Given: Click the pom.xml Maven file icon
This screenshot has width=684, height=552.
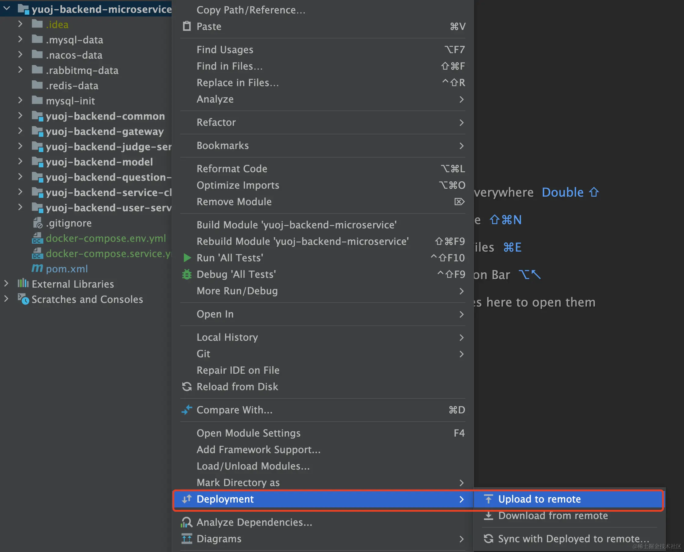Looking at the screenshot, I should 37,269.
